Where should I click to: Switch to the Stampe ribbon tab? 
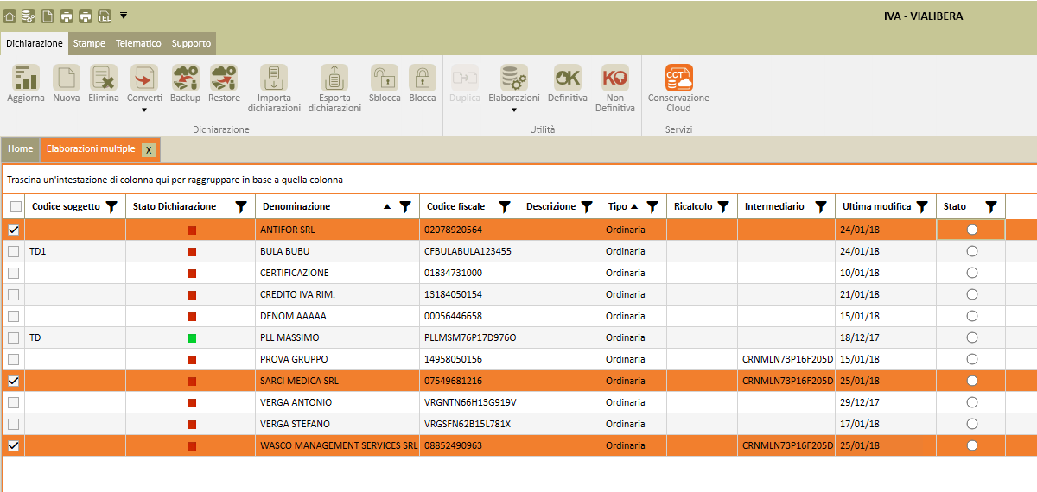coord(89,43)
